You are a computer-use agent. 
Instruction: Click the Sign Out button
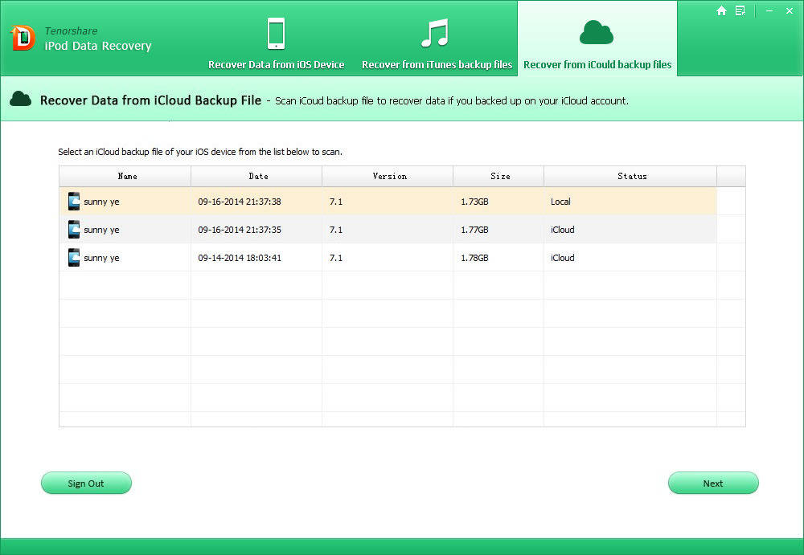tap(86, 483)
